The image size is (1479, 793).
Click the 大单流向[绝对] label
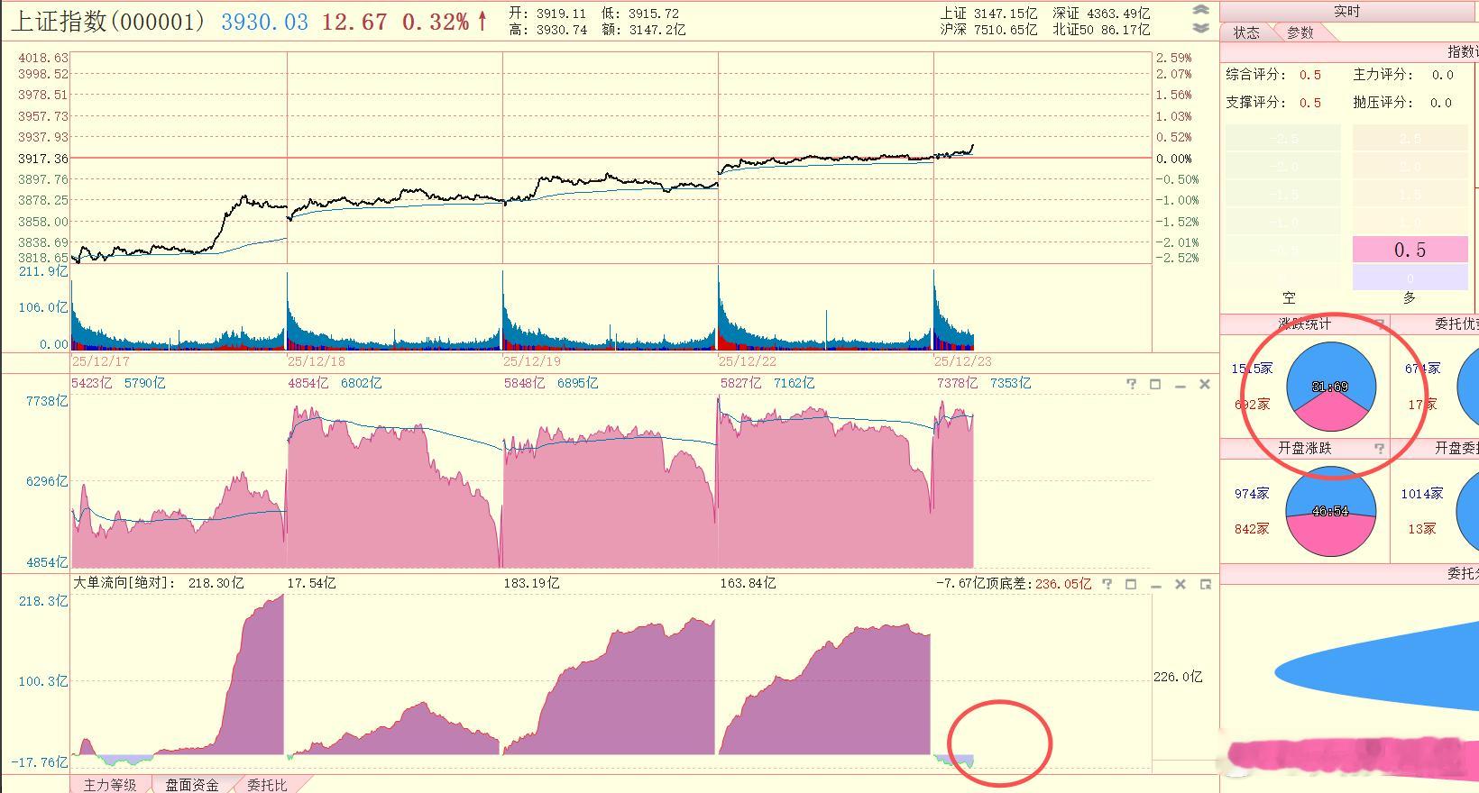click(124, 583)
